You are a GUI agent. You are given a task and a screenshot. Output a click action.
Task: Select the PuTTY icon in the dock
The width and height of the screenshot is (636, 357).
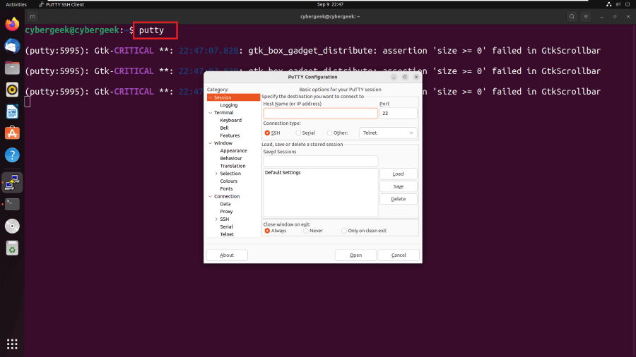(12, 183)
